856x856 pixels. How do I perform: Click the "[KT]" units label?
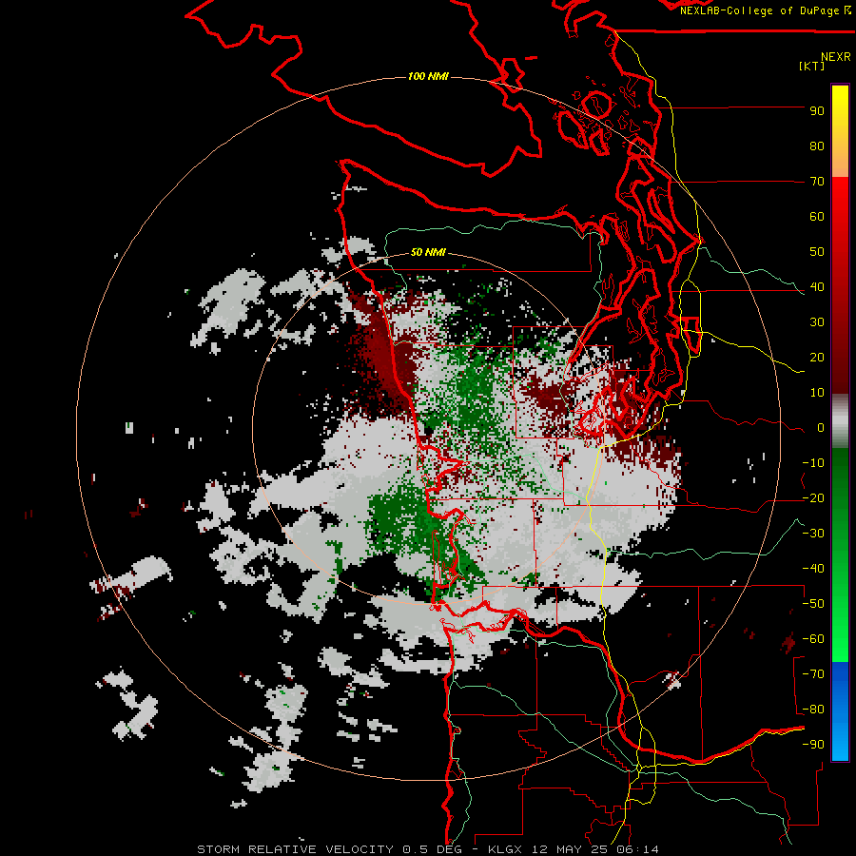click(x=811, y=66)
